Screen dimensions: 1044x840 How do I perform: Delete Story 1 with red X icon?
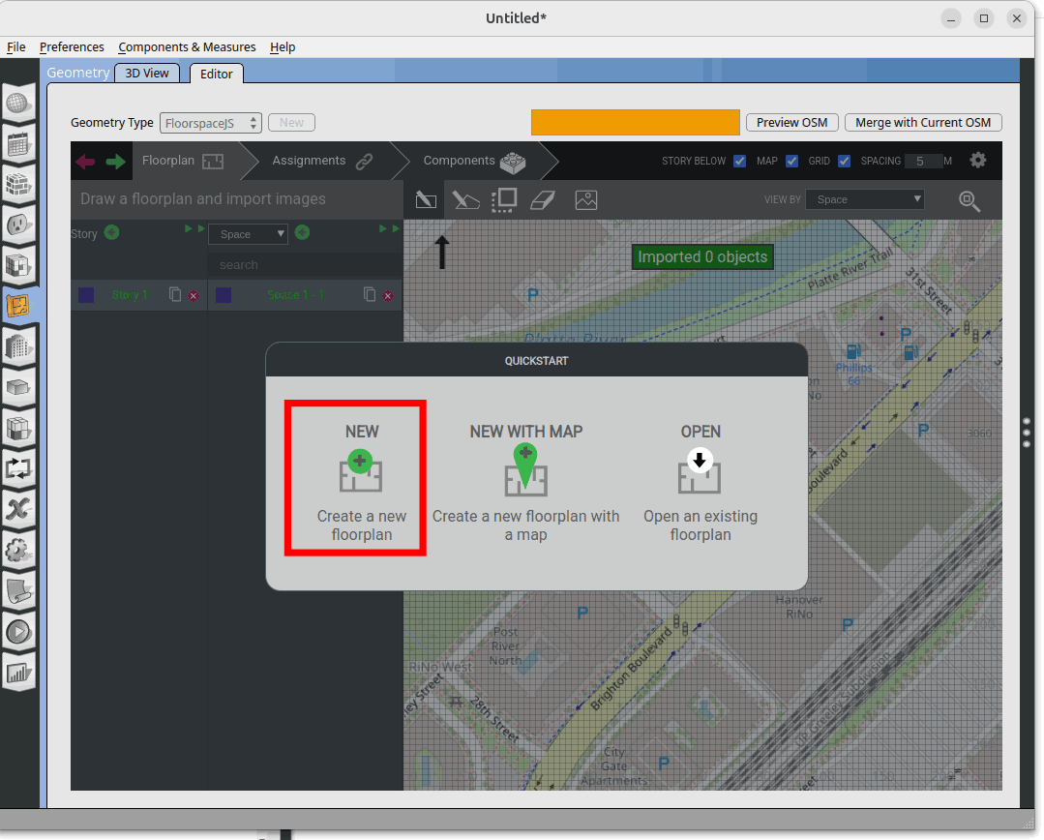pyautogui.click(x=194, y=296)
